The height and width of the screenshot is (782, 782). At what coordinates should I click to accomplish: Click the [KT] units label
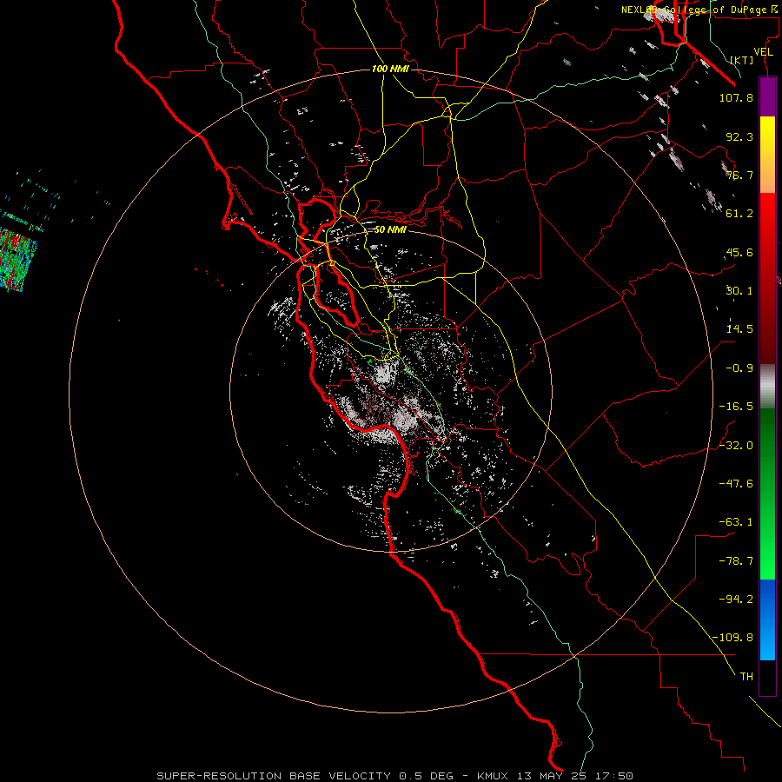(x=742, y=60)
